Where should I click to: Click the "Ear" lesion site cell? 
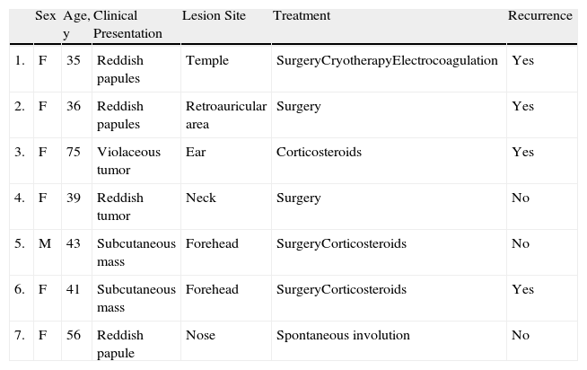tap(195, 152)
